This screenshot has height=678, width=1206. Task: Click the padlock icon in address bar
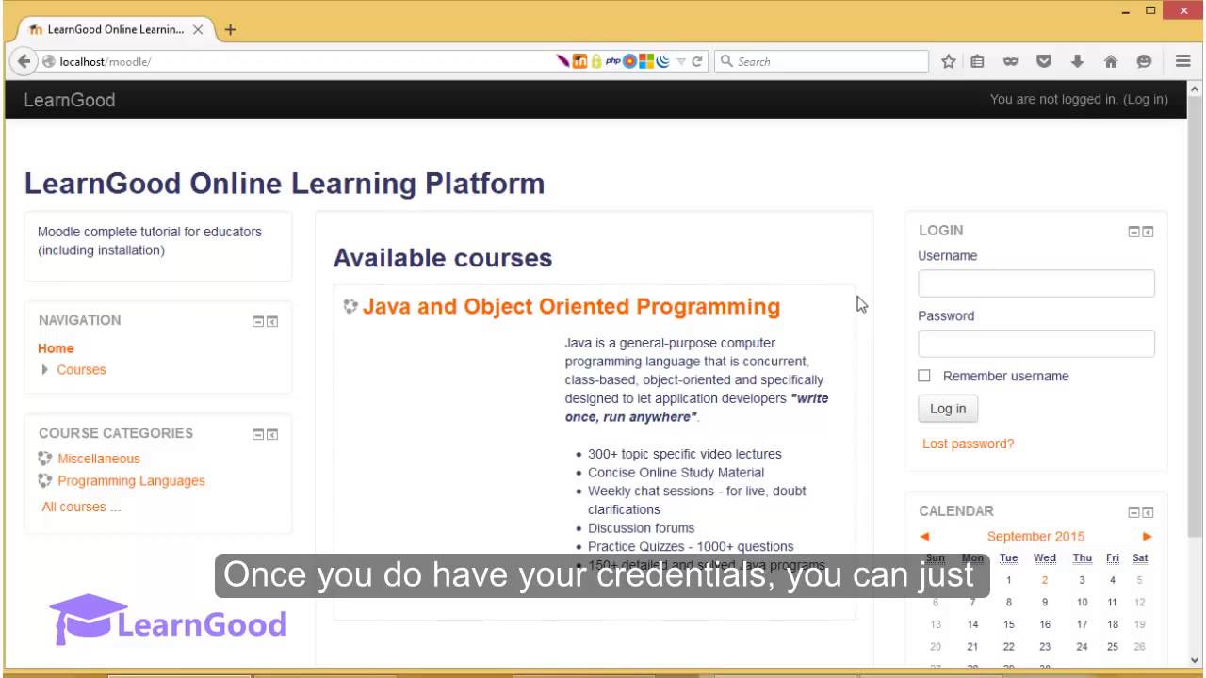click(x=595, y=61)
